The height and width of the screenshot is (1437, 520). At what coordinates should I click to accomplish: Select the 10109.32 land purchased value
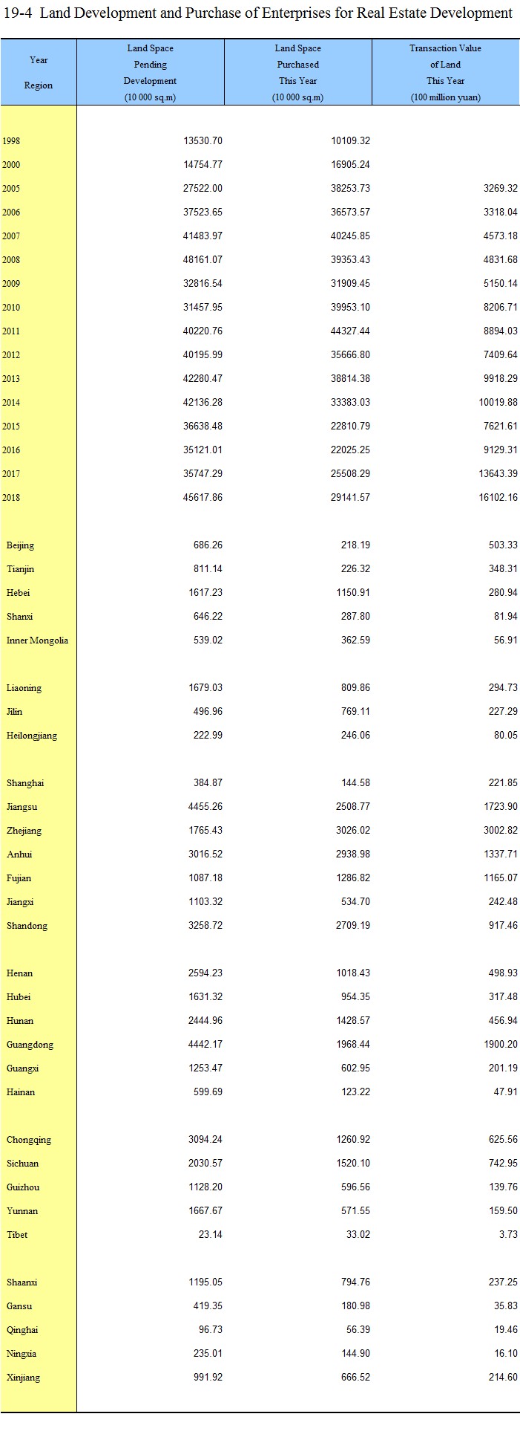pos(350,140)
